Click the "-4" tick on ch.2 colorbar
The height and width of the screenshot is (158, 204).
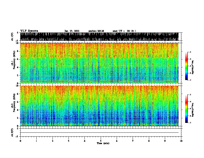pyautogui.click(x=190, y=102)
